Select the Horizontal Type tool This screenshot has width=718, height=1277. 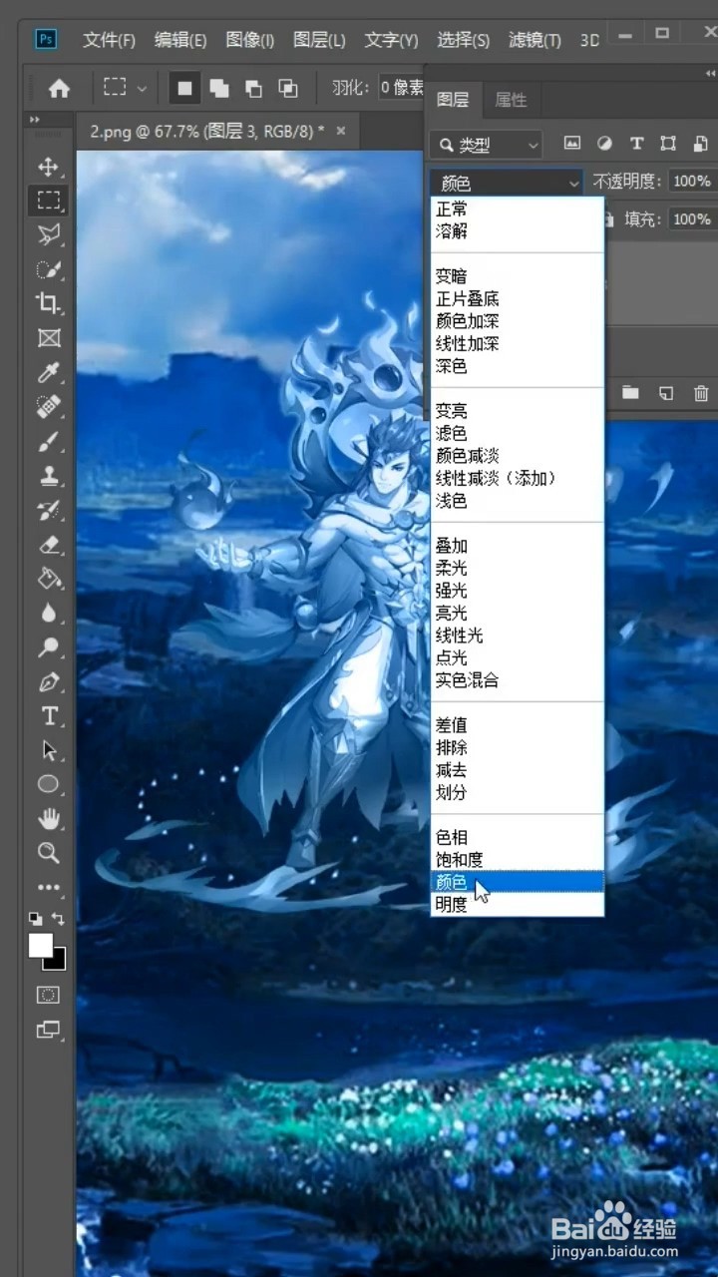48,716
